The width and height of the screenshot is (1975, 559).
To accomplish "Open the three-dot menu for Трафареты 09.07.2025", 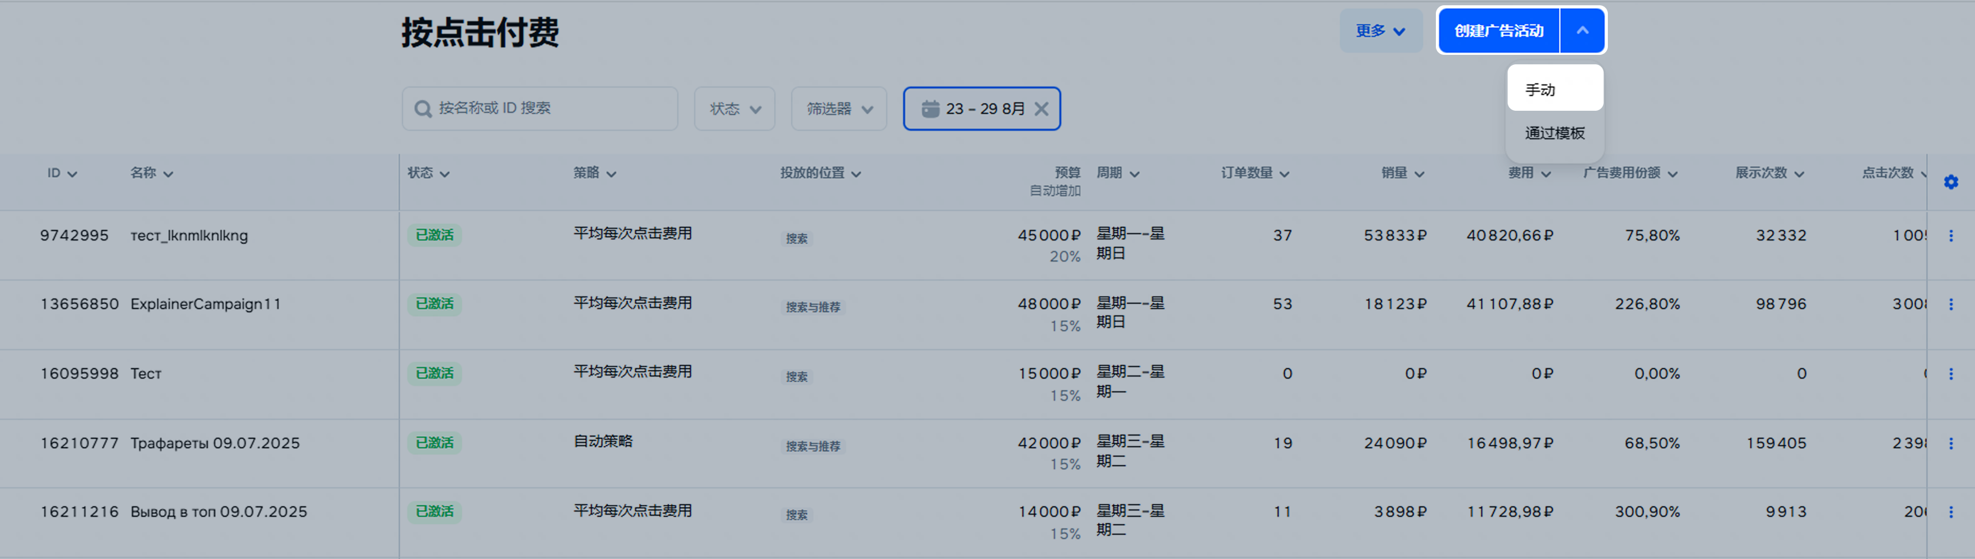I will (1950, 443).
